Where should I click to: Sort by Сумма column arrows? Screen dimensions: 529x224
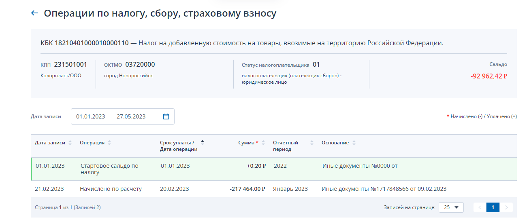264,143
